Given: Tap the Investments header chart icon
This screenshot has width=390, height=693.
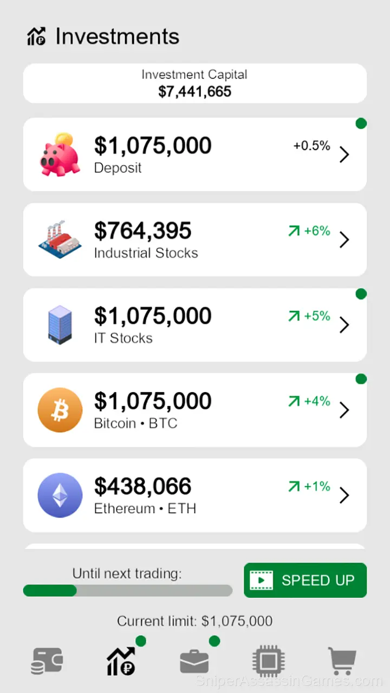Looking at the screenshot, I should click(36, 37).
